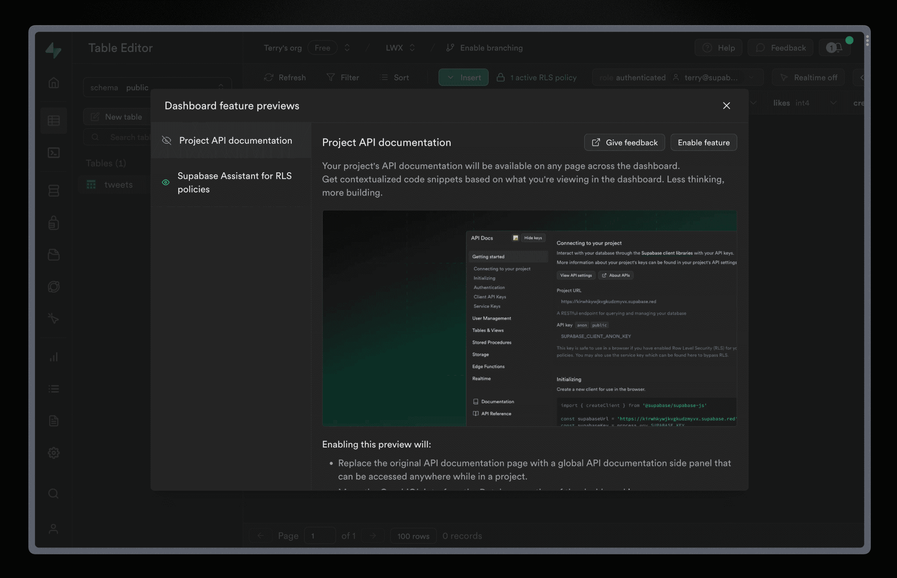Click the New table button

(x=117, y=117)
